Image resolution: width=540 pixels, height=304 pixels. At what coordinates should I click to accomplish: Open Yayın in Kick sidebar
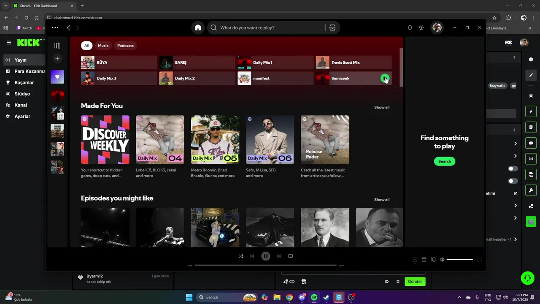pyautogui.click(x=23, y=60)
